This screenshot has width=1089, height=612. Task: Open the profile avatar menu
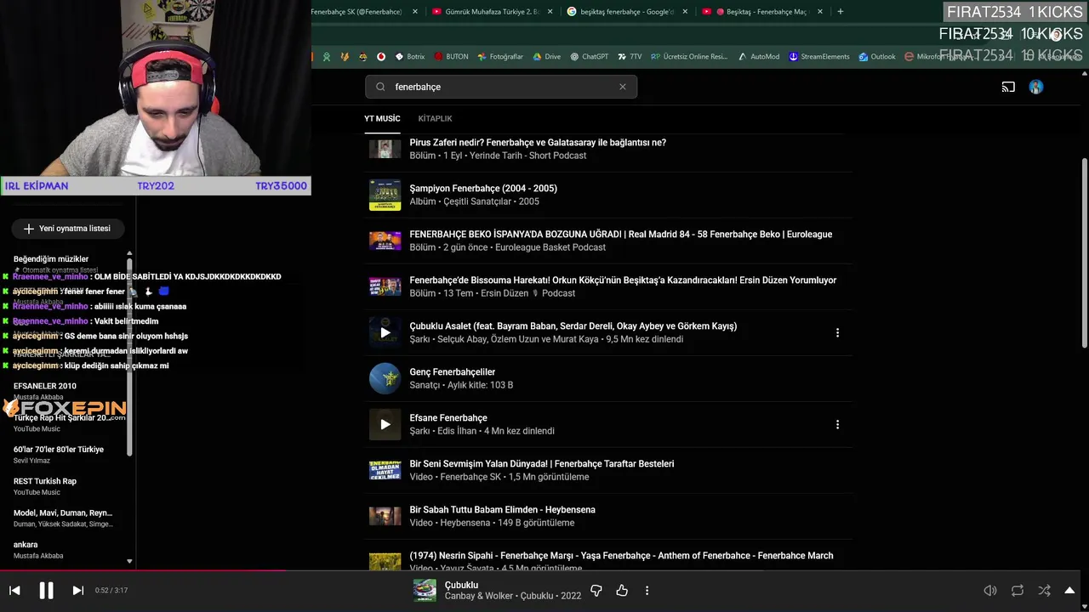point(1035,87)
